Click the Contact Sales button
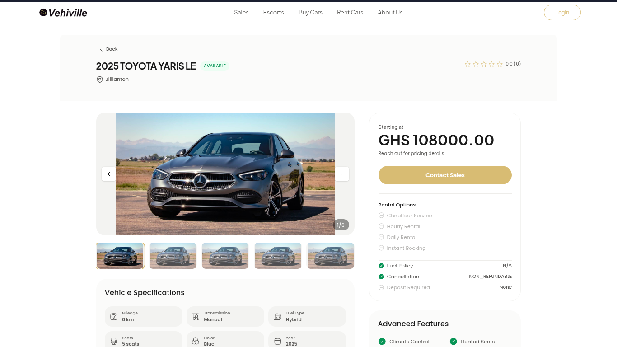 (445, 175)
